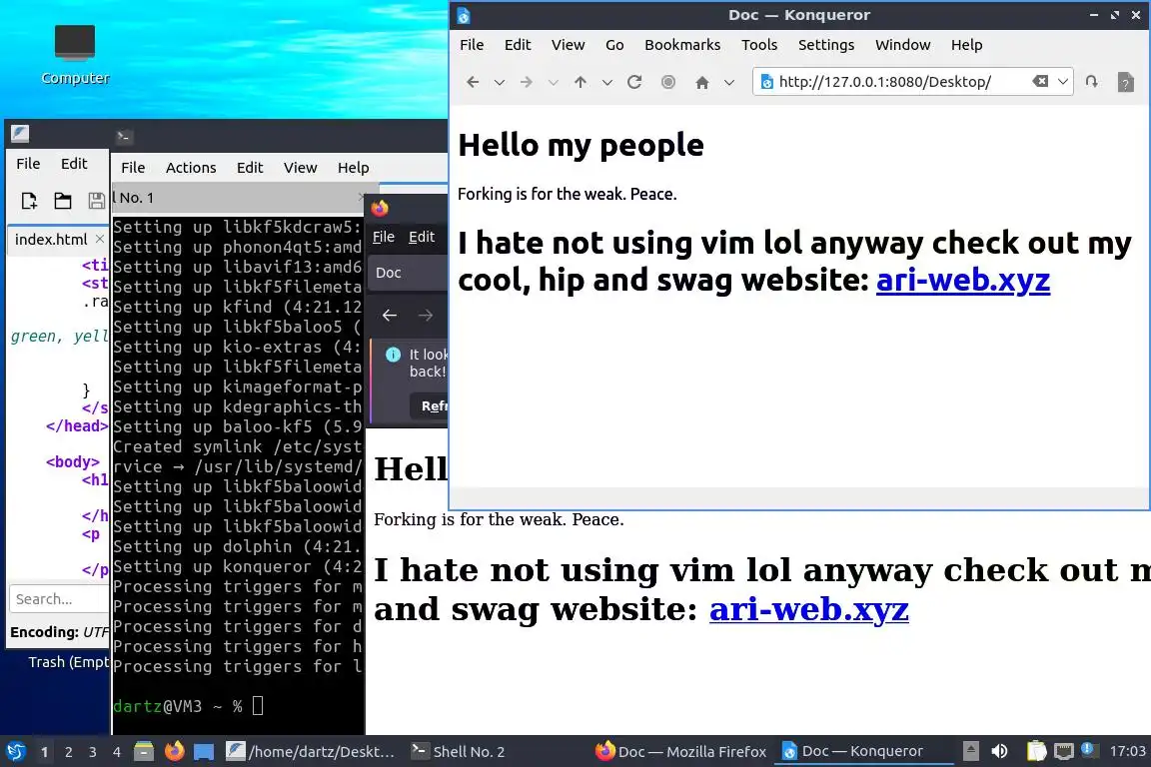Open the Konqueror Settings menu
Image resolution: width=1151 pixels, height=767 pixels.
coord(826,45)
